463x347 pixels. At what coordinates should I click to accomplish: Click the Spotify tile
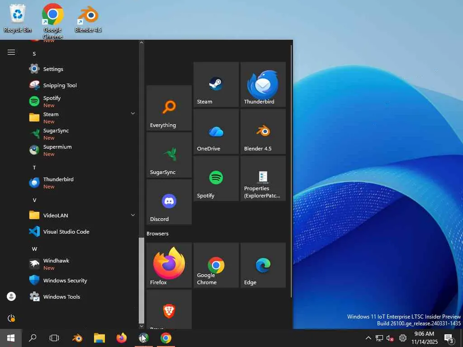coord(216,178)
